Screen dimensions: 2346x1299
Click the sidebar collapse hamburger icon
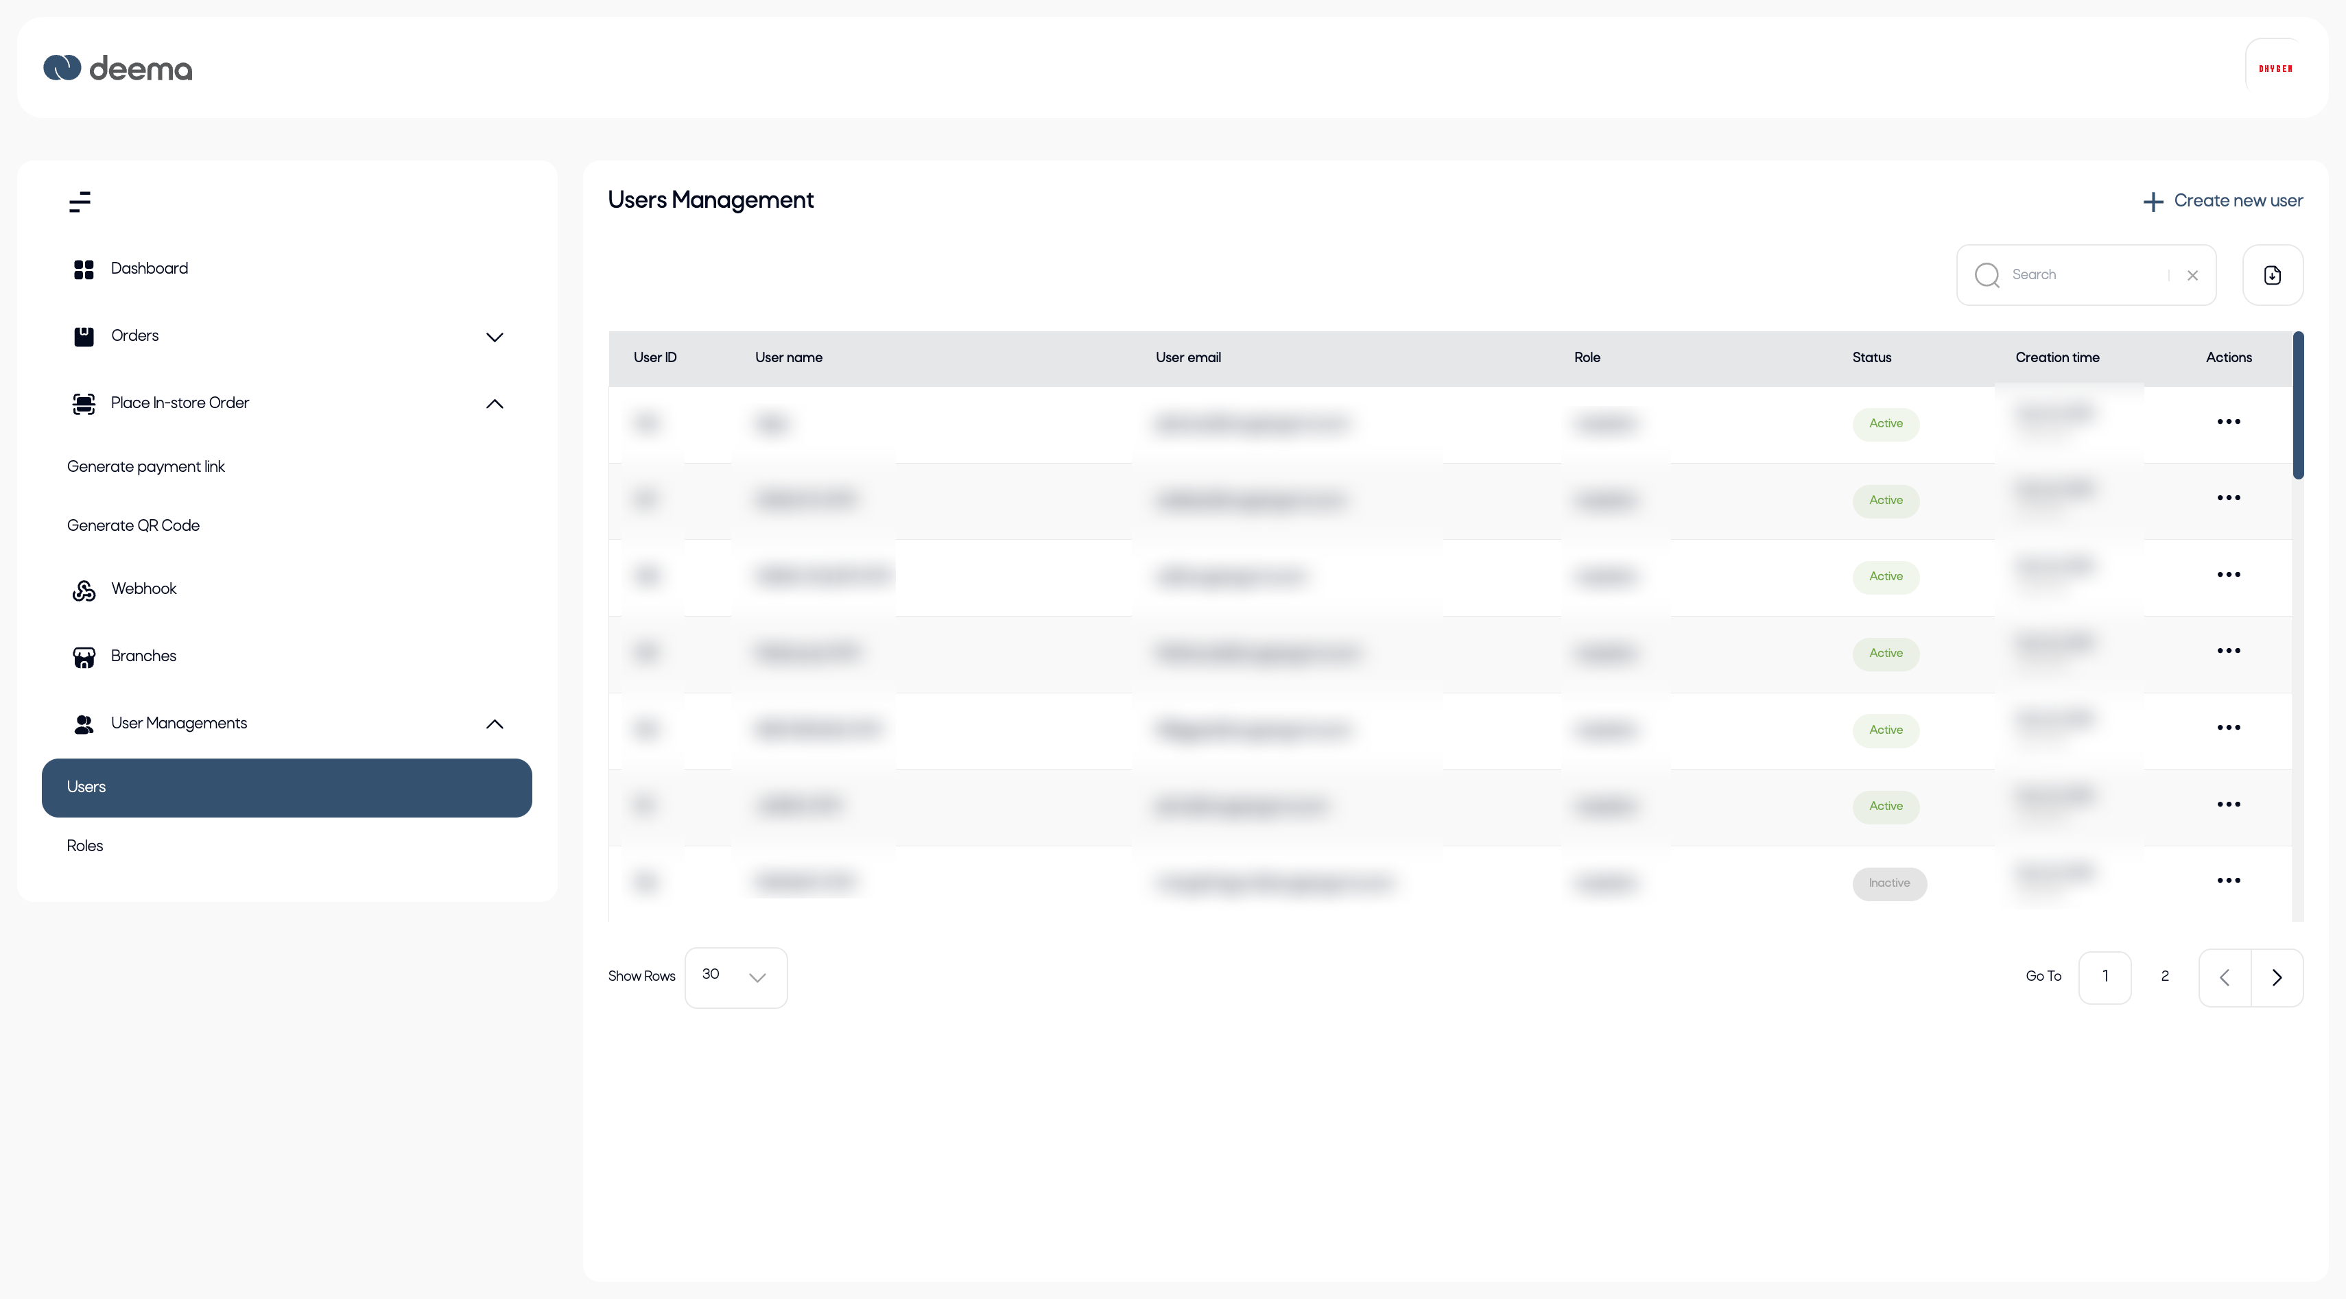[x=80, y=202]
